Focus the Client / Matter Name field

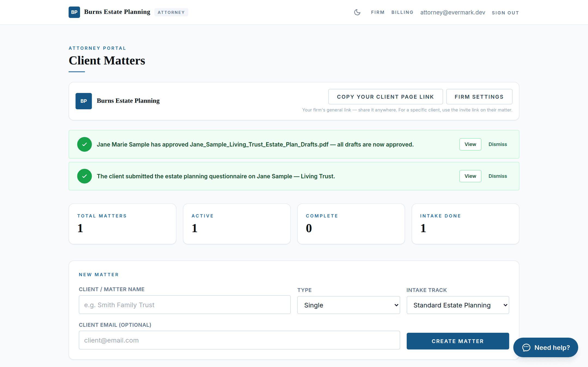click(185, 305)
